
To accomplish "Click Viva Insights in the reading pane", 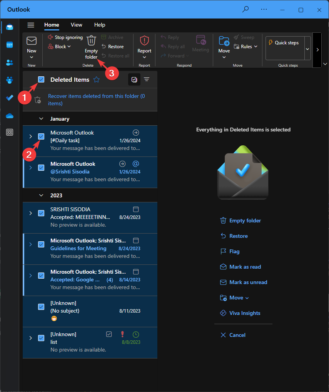I will point(240,313).
